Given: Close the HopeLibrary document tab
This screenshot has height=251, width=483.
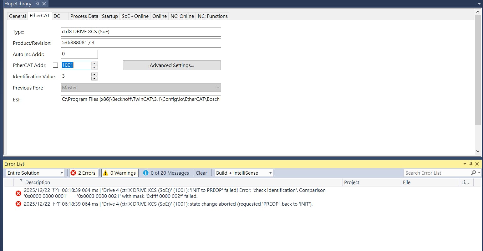Looking at the screenshot, I should 44,4.
